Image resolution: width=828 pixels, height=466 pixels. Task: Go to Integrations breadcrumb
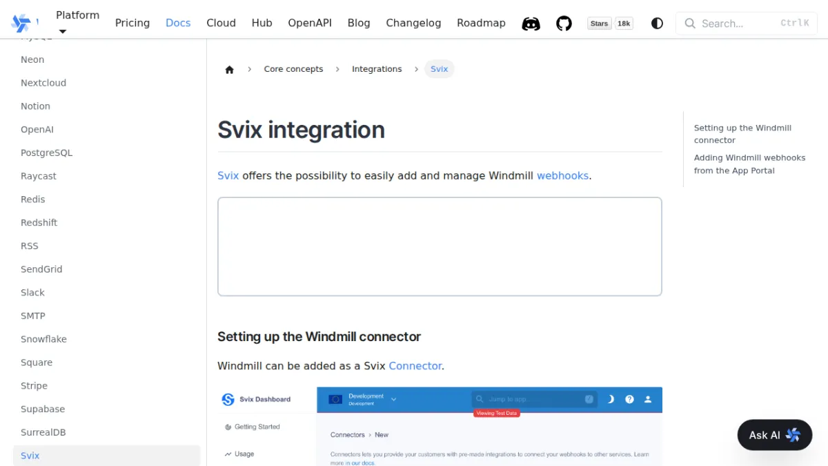click(377, 69)
